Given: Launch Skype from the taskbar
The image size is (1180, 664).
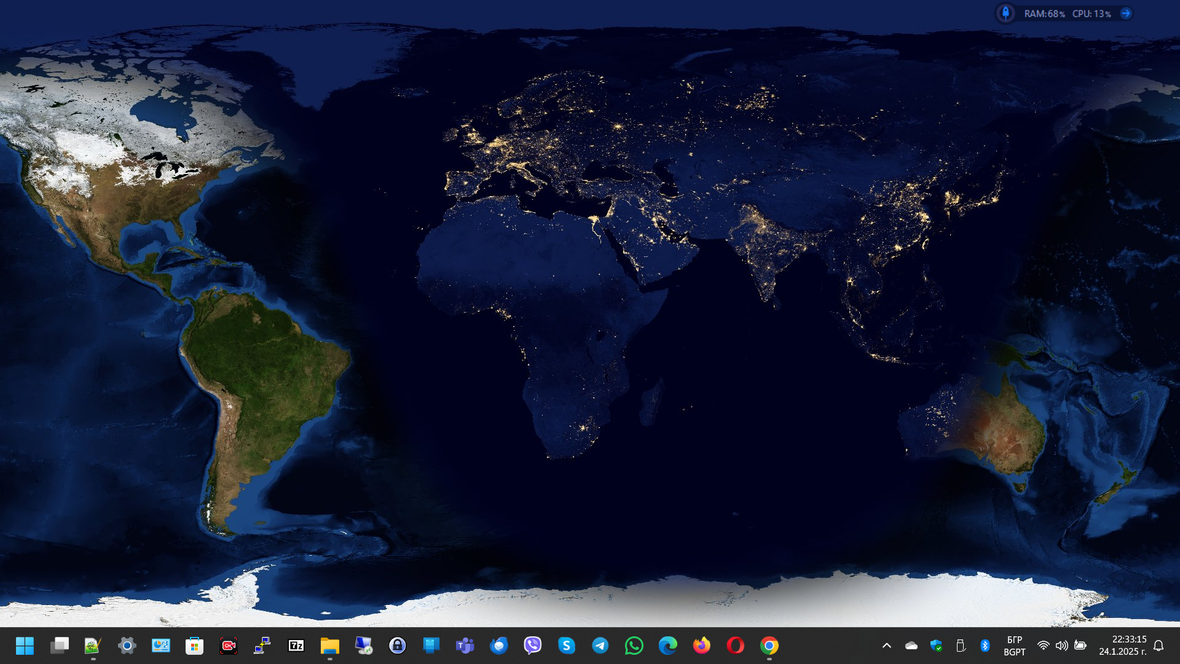Looking at the screenshot, I should [x=567, y=646].
